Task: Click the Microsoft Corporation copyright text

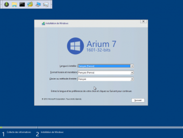Action: [62, 99]
